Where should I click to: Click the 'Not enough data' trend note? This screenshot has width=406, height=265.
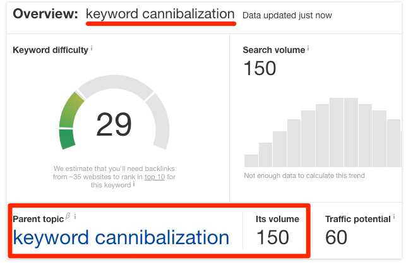click(304, 175)
